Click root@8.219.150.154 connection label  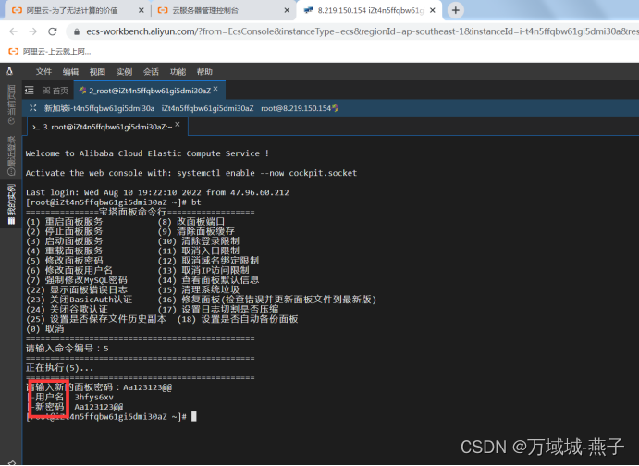coord(296,108)
